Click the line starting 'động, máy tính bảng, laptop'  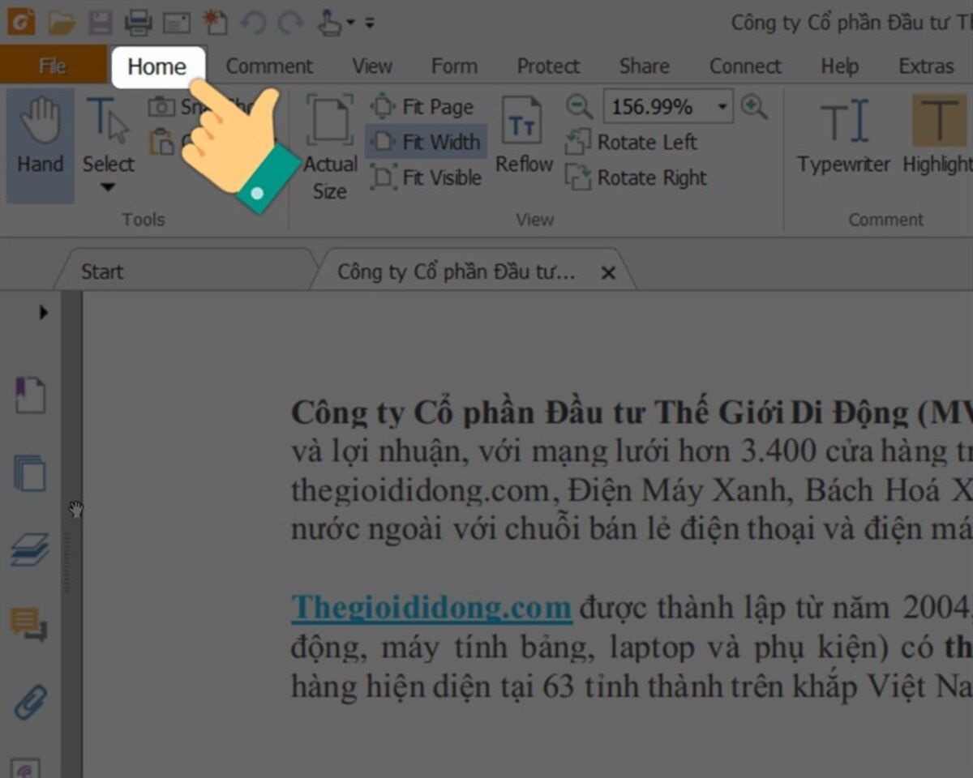coord(632,648)
